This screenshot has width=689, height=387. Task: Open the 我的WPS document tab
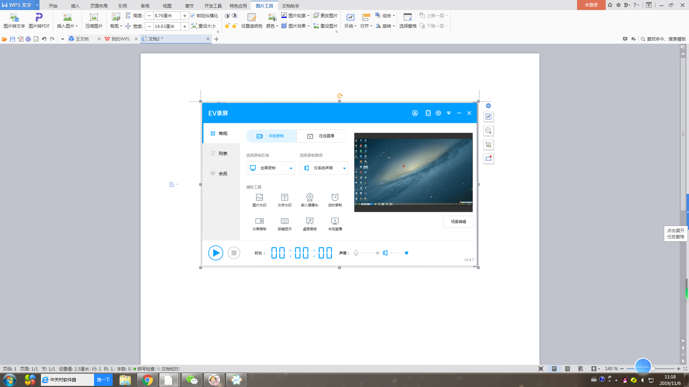(120, 39)
